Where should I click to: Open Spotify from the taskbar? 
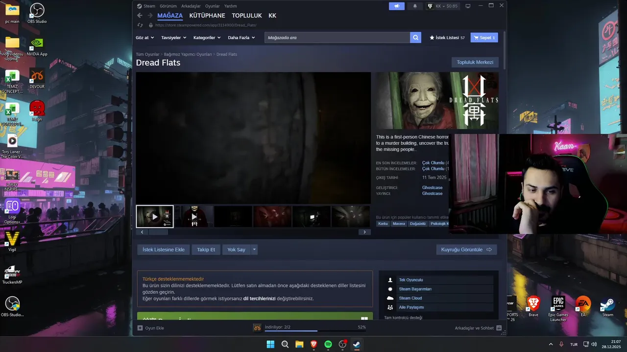pyautogui.click(x=328, y=344)
